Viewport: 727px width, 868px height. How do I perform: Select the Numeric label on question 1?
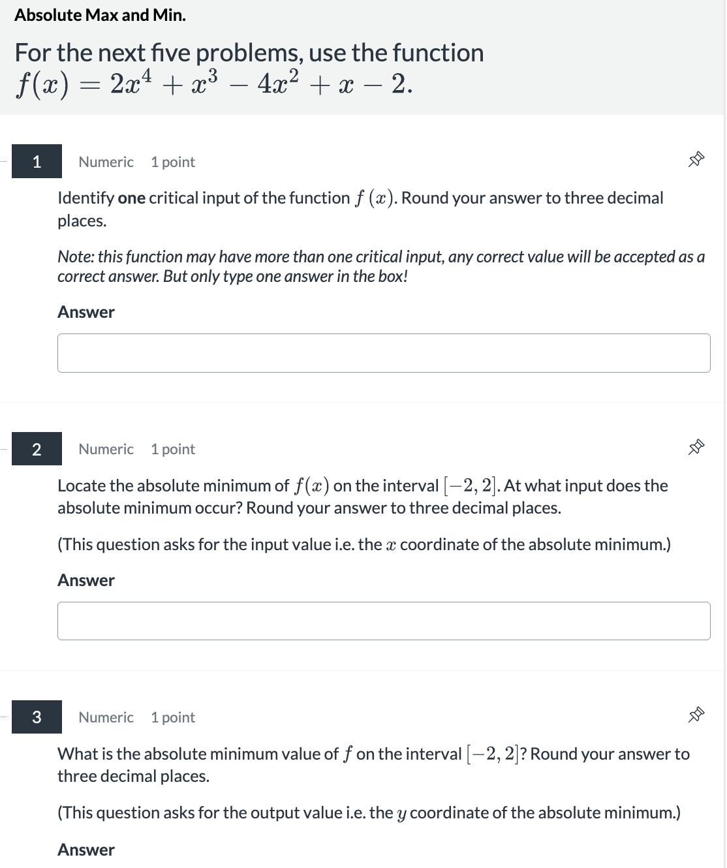(x=105, y=161)
